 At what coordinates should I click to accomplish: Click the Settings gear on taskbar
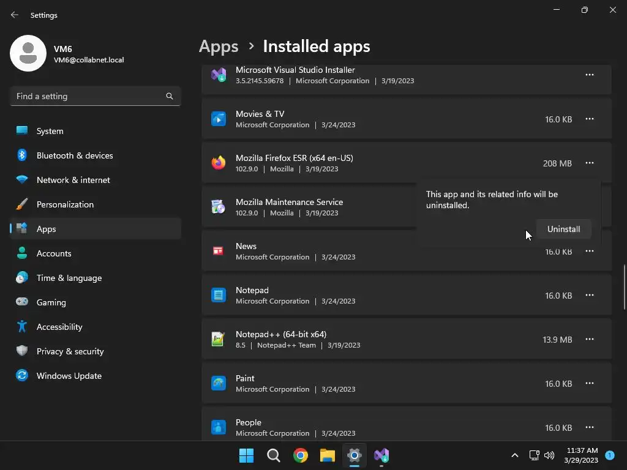355,455
